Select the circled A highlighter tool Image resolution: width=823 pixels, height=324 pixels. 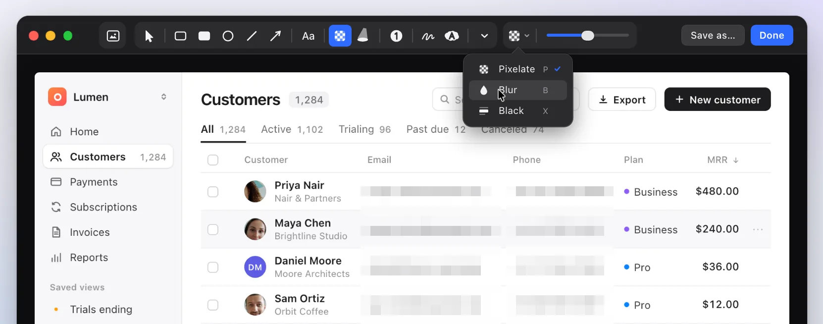coord(452,36)
